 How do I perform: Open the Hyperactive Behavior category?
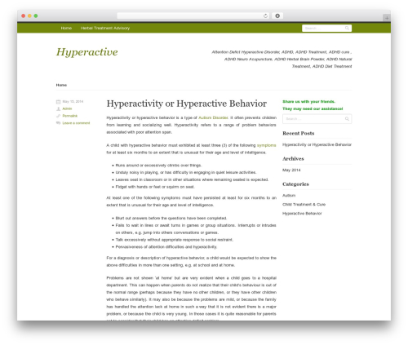(x=302, y=214)
